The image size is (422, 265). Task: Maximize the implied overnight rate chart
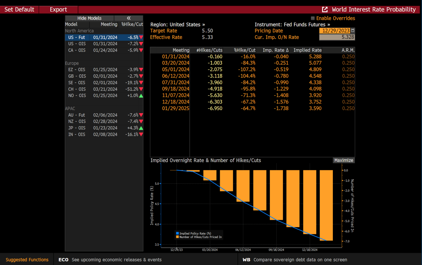click(x=344, y=160)
